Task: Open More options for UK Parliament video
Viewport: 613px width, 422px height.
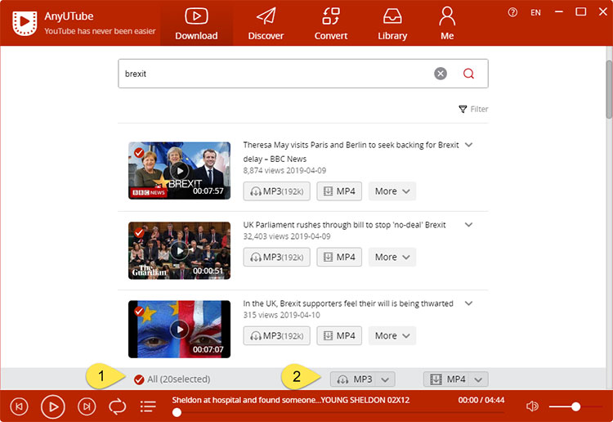Action: click(392, 257)
